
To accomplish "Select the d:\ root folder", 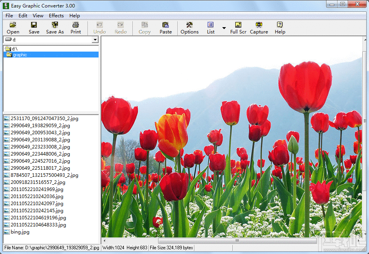I will [14, 49].
